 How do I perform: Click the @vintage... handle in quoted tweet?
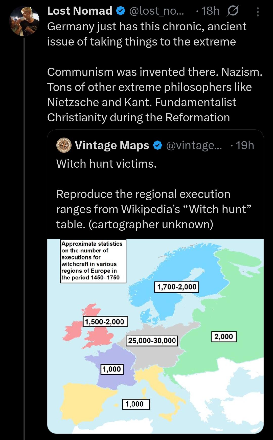[194, 145]
